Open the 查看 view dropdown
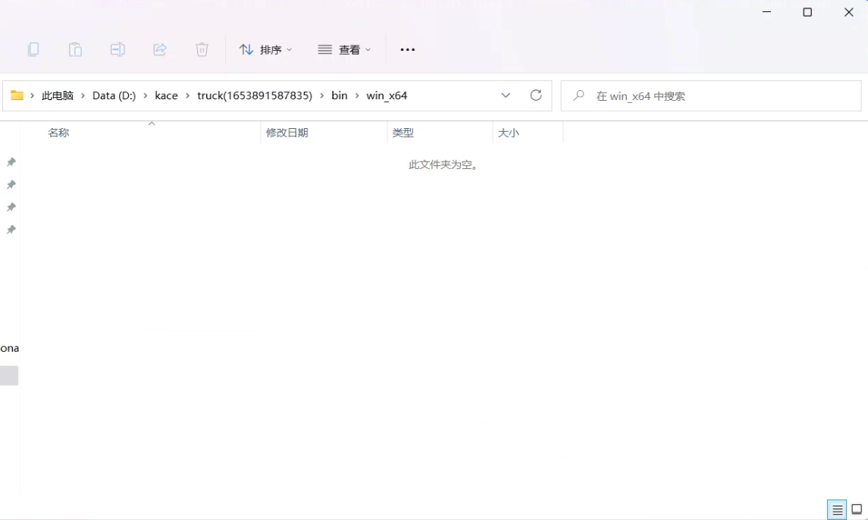The image size is (868, 520). point(344,50)
